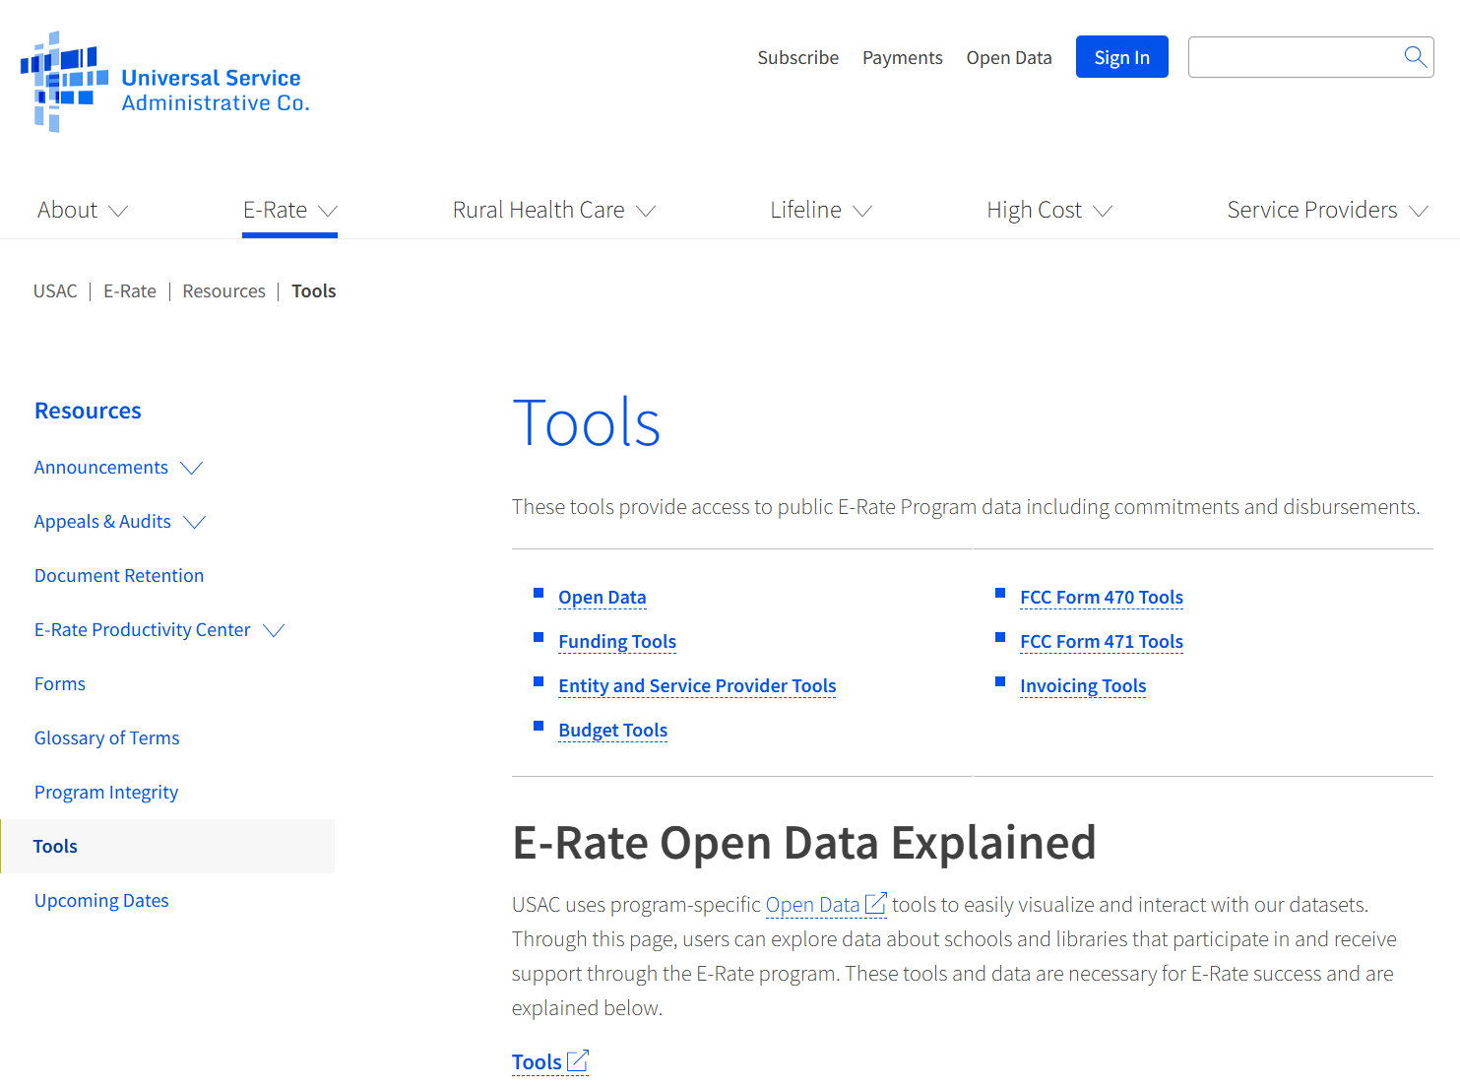Viewport: 1460px width, 1087px height.
Task: Open the About navigation dropdown
Action: point(83,211)
